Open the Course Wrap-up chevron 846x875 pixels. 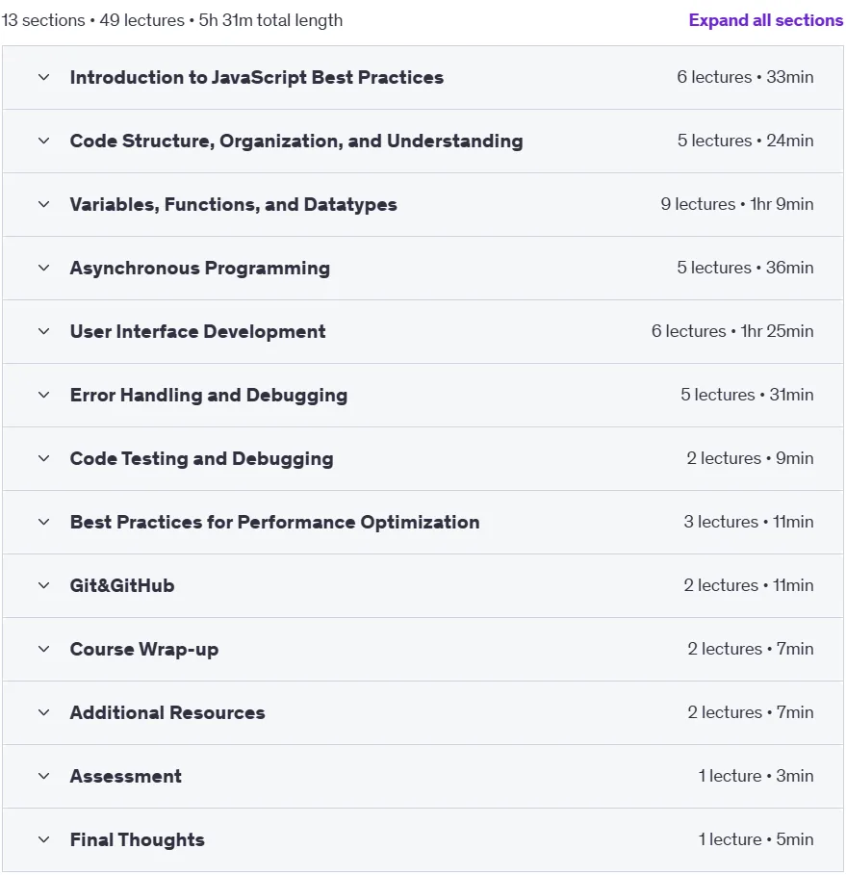coord(43,650)
